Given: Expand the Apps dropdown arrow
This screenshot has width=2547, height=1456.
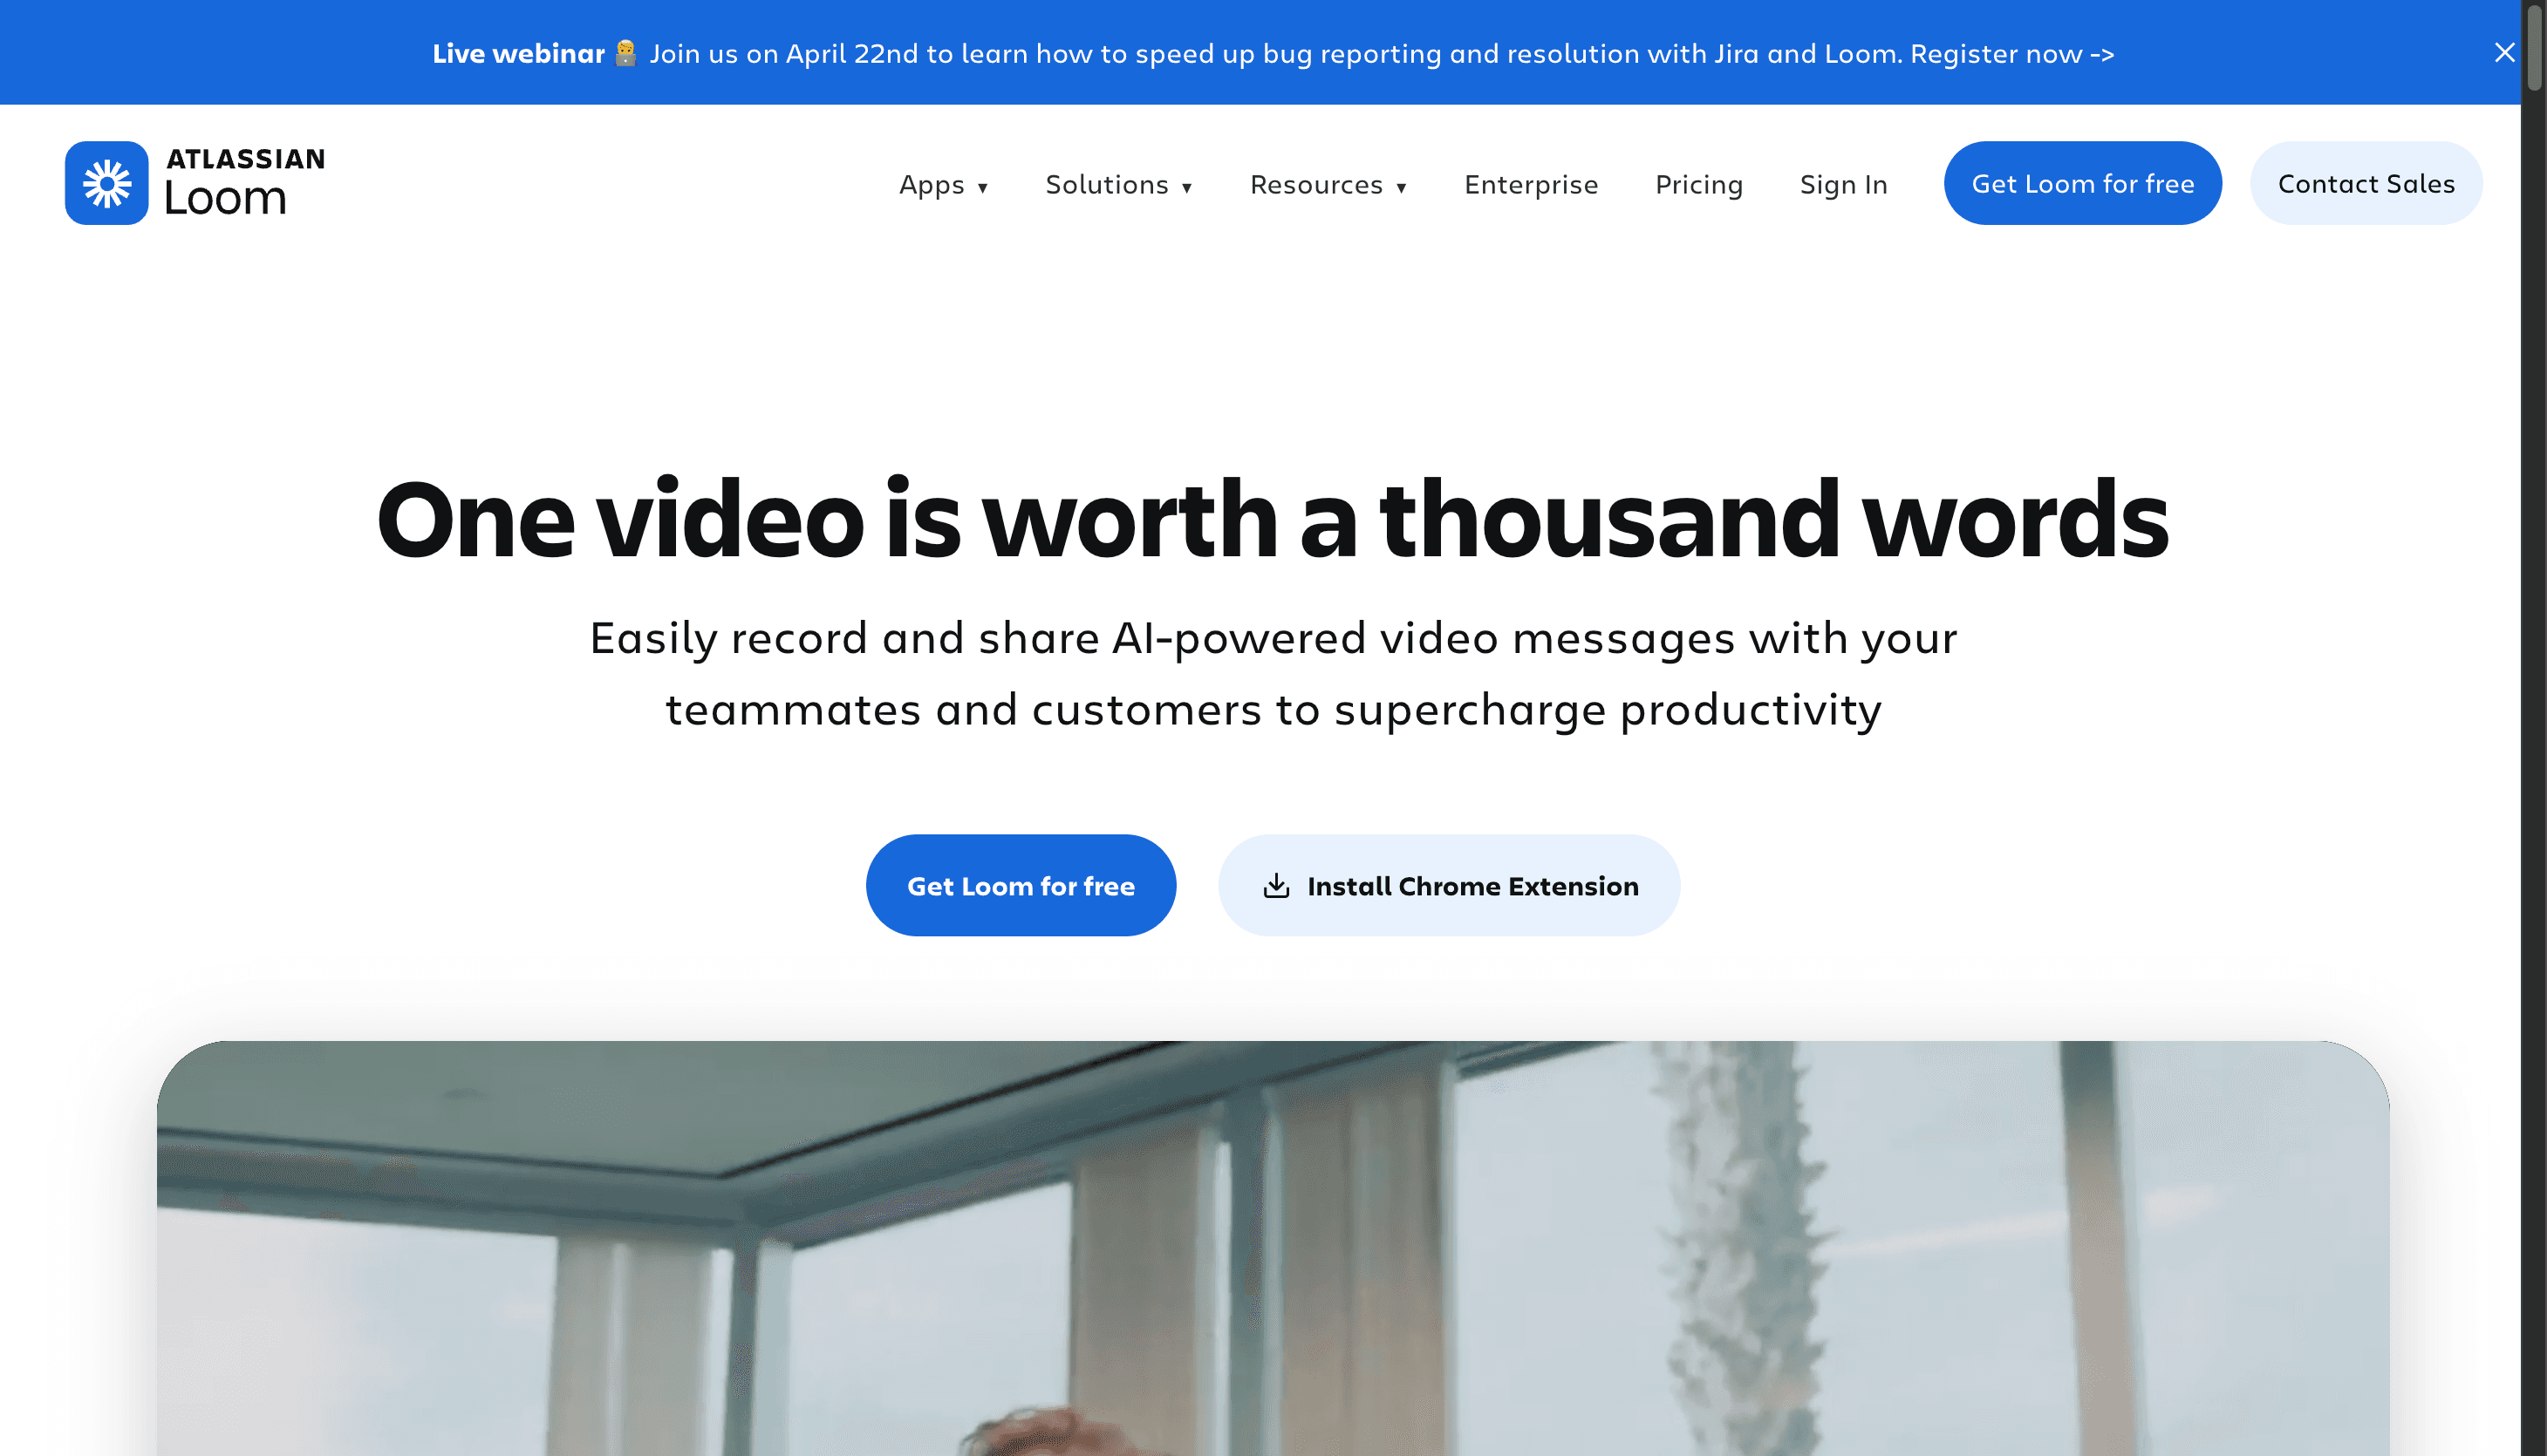Looking at the screenshot, I should [x=982, y=187].
